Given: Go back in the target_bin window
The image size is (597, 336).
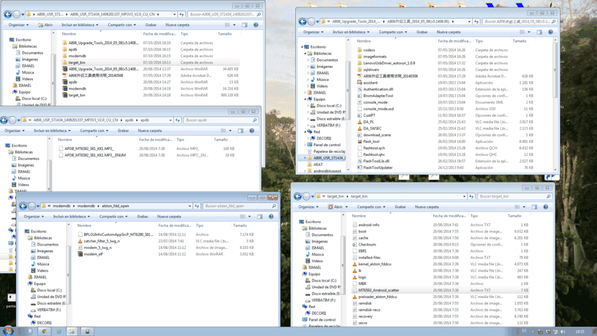Looking at the screenshot, I should [x=298, y=197].
